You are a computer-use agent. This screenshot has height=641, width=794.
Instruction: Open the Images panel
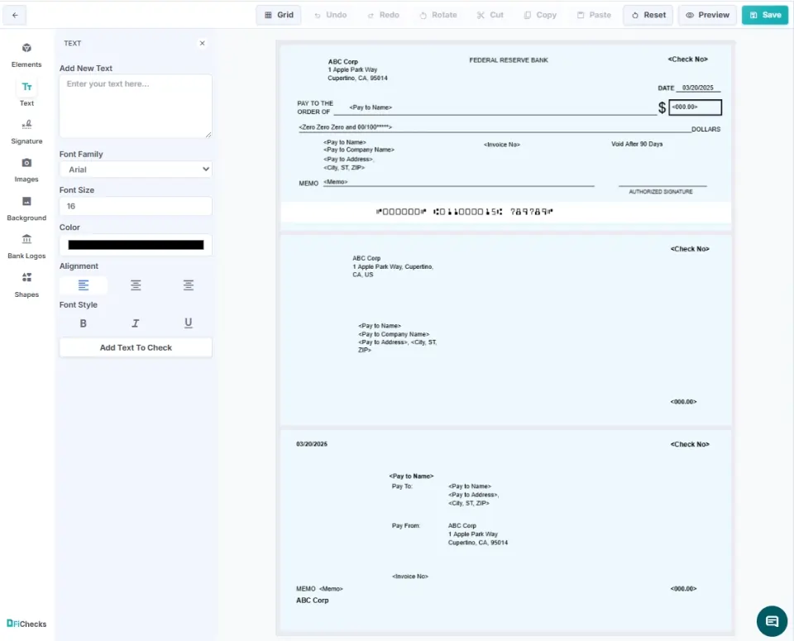click(x=26, y=164)
